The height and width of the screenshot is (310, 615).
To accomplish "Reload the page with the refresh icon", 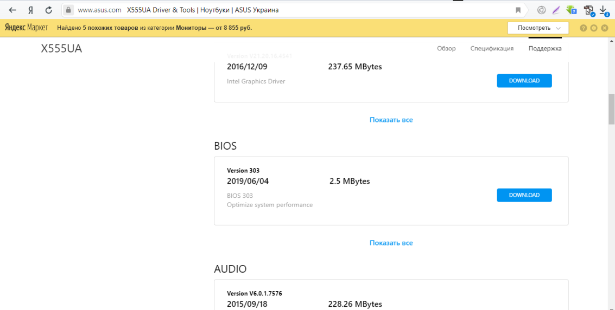I will point(49,10).
